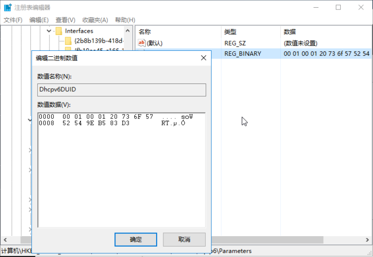Select the {2b8b139b-418d tree item

click(99, 41)
